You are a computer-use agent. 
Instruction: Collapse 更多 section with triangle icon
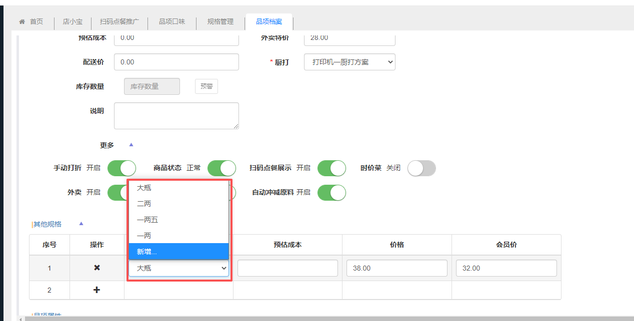pyautogui.click(x=131, y=145)
